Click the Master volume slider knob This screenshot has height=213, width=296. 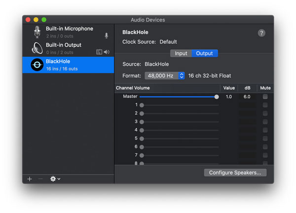tap(217, 97)
